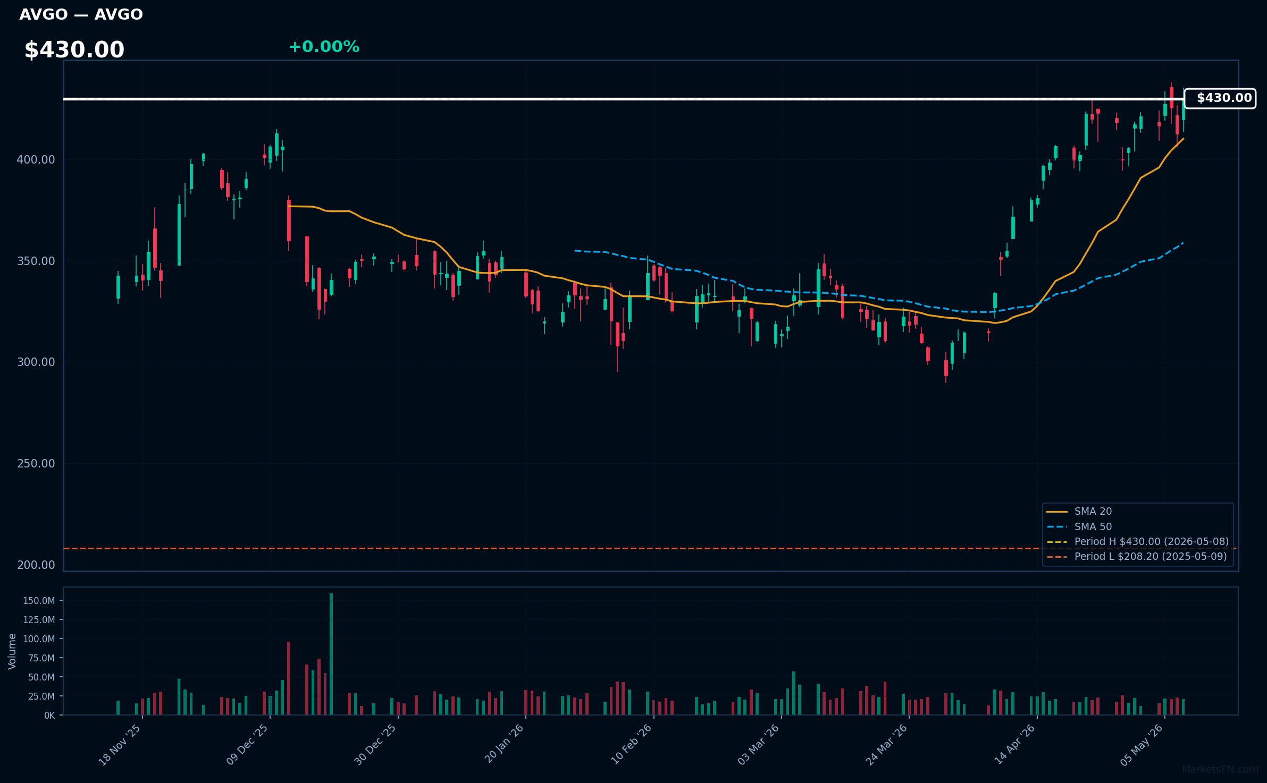Click the 400.00 price axis label
Image resolution: width=1267 pixels, height=783 pixels.
pos(36,160)
